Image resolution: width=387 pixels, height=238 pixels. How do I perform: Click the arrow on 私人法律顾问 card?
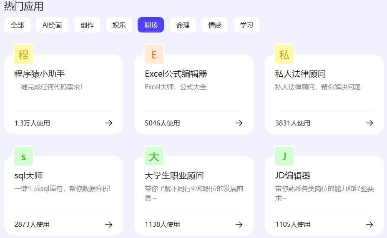tap(369, 123)
